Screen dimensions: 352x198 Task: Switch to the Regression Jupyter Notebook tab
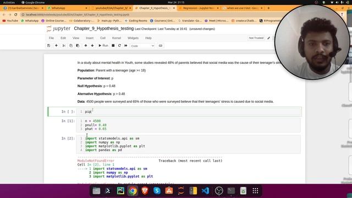click(199, 8)
